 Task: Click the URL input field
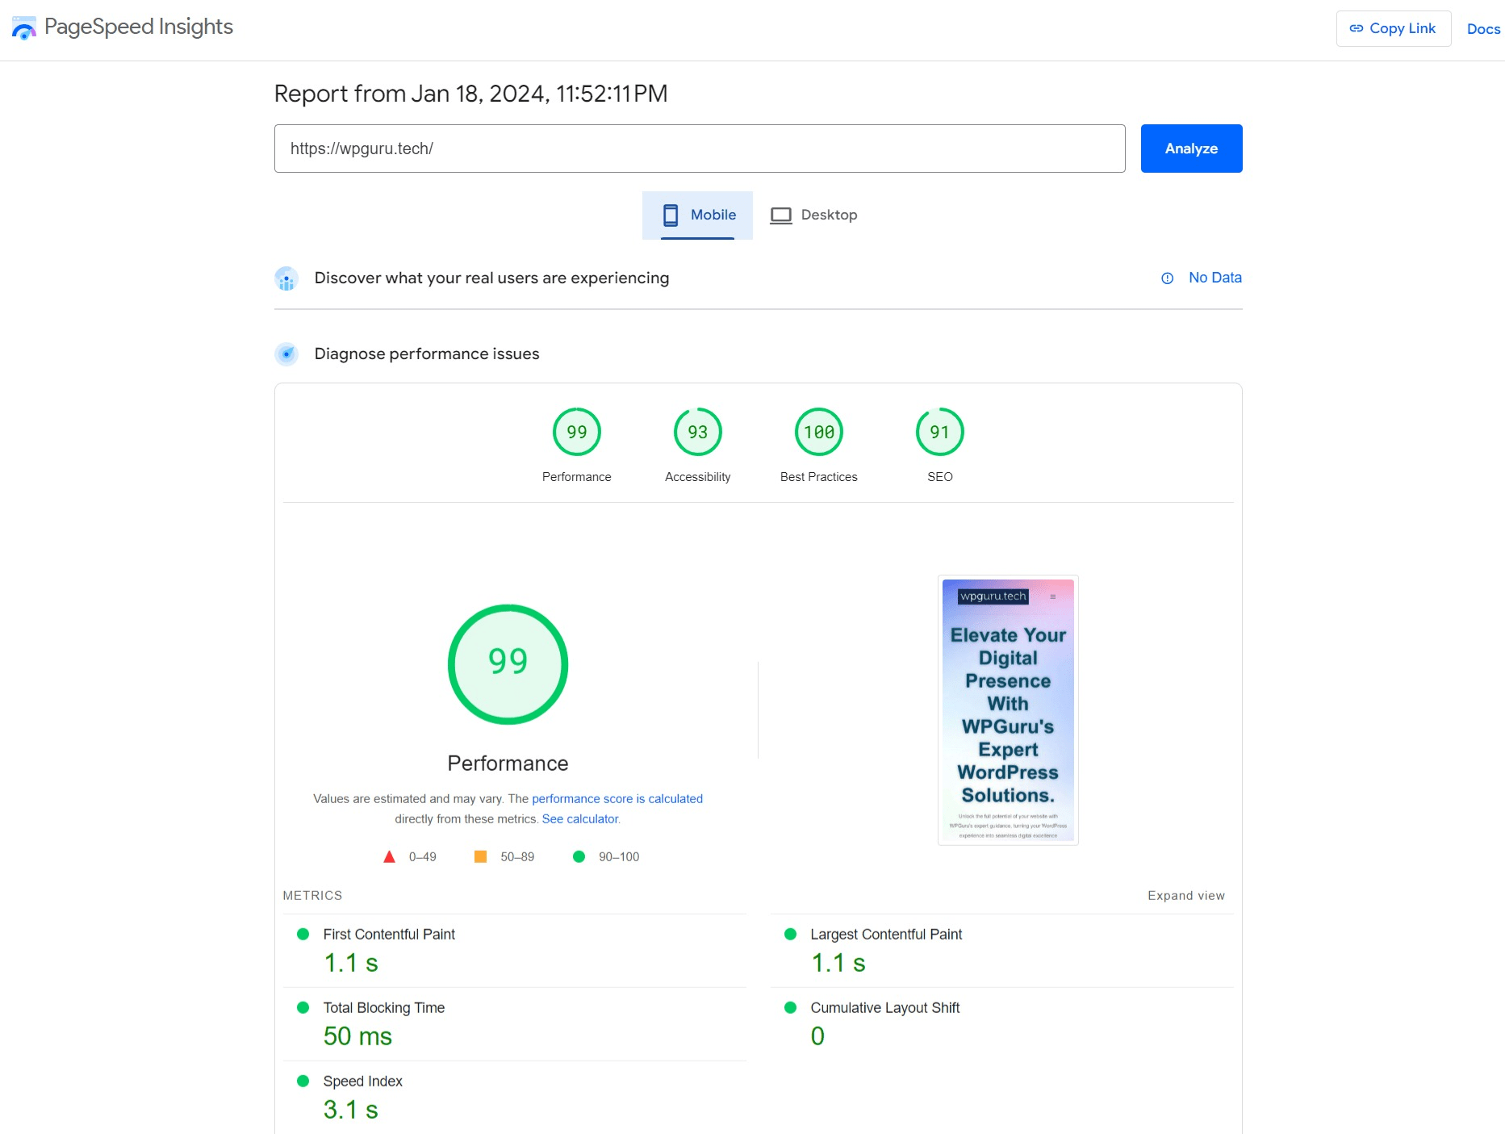[x=699, y=149]
